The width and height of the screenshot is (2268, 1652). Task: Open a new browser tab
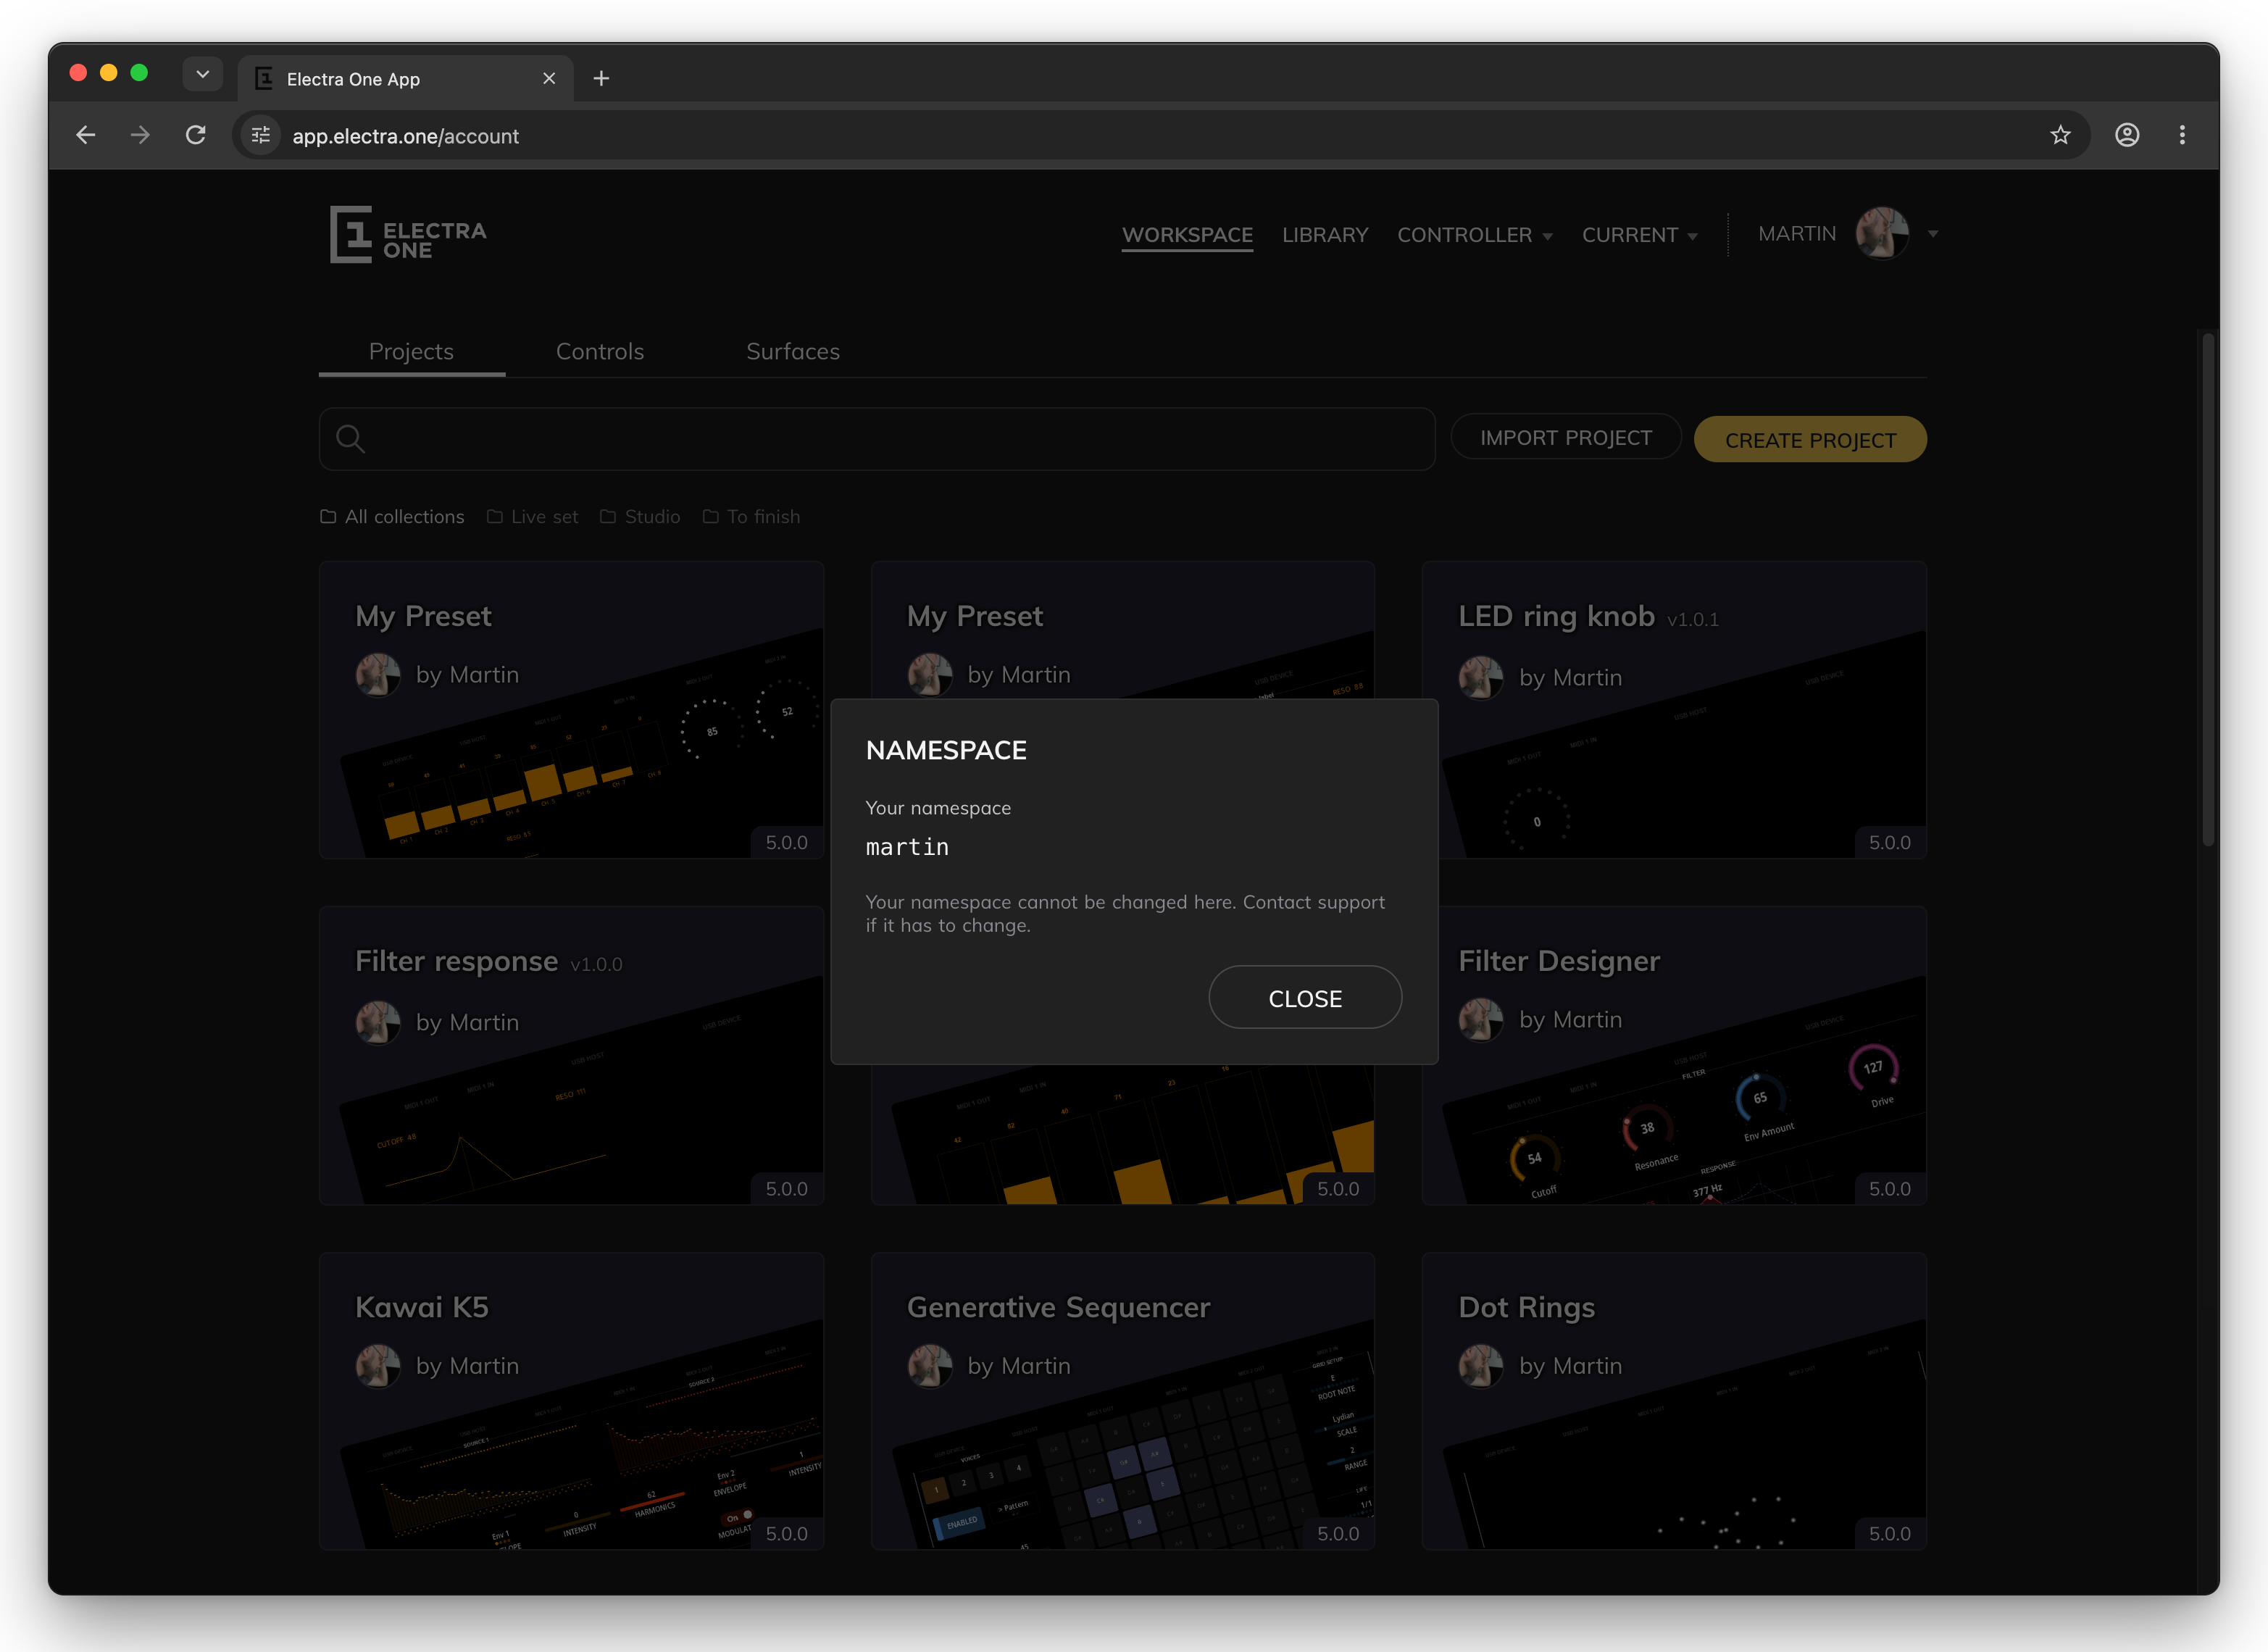(601, 78)
